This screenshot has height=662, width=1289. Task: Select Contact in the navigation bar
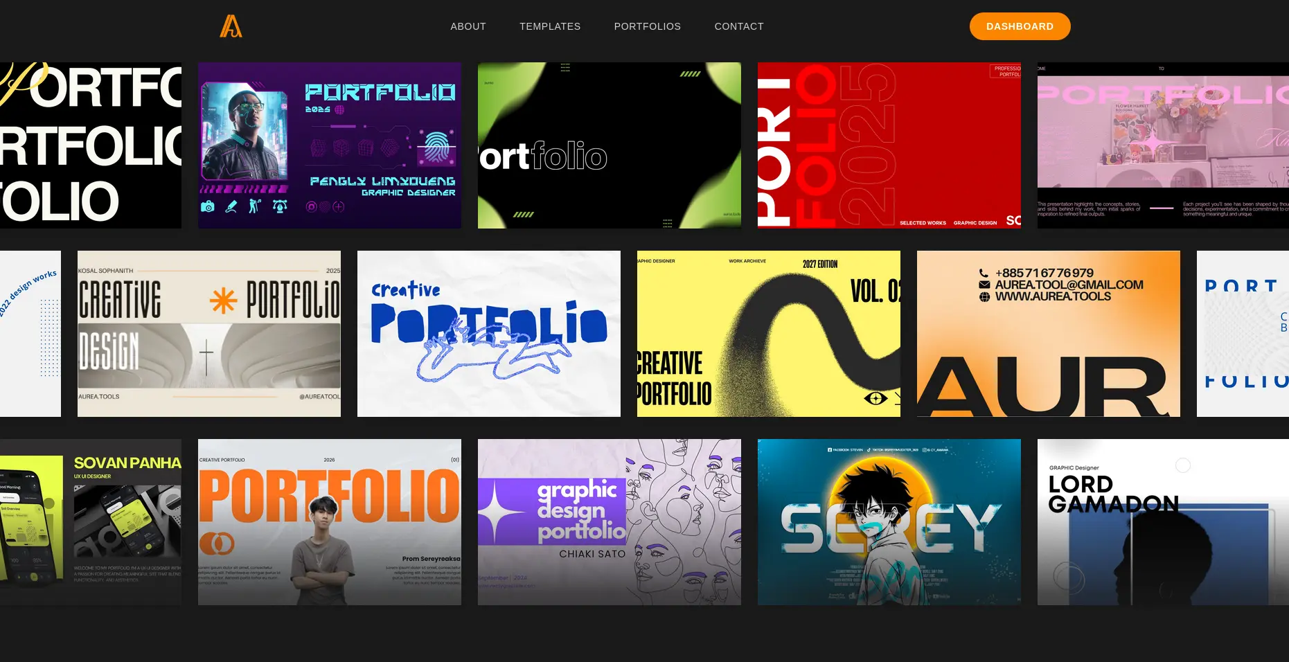point(739,26)
